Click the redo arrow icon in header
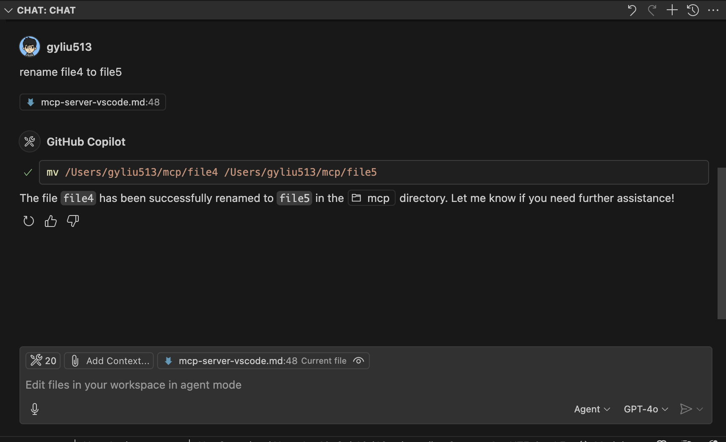This screenshot has width=726, height=442. pyautogui.click(x=652, y=10)
